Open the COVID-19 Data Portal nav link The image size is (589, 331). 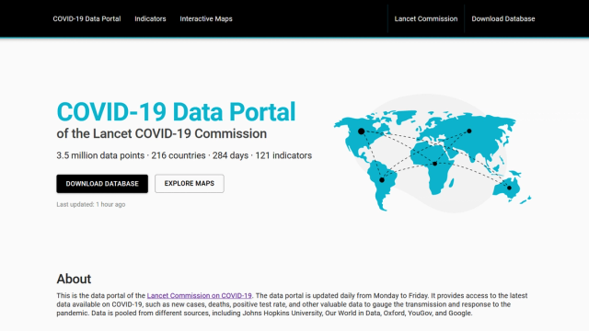pyautogui.click(x=87, y=18)
